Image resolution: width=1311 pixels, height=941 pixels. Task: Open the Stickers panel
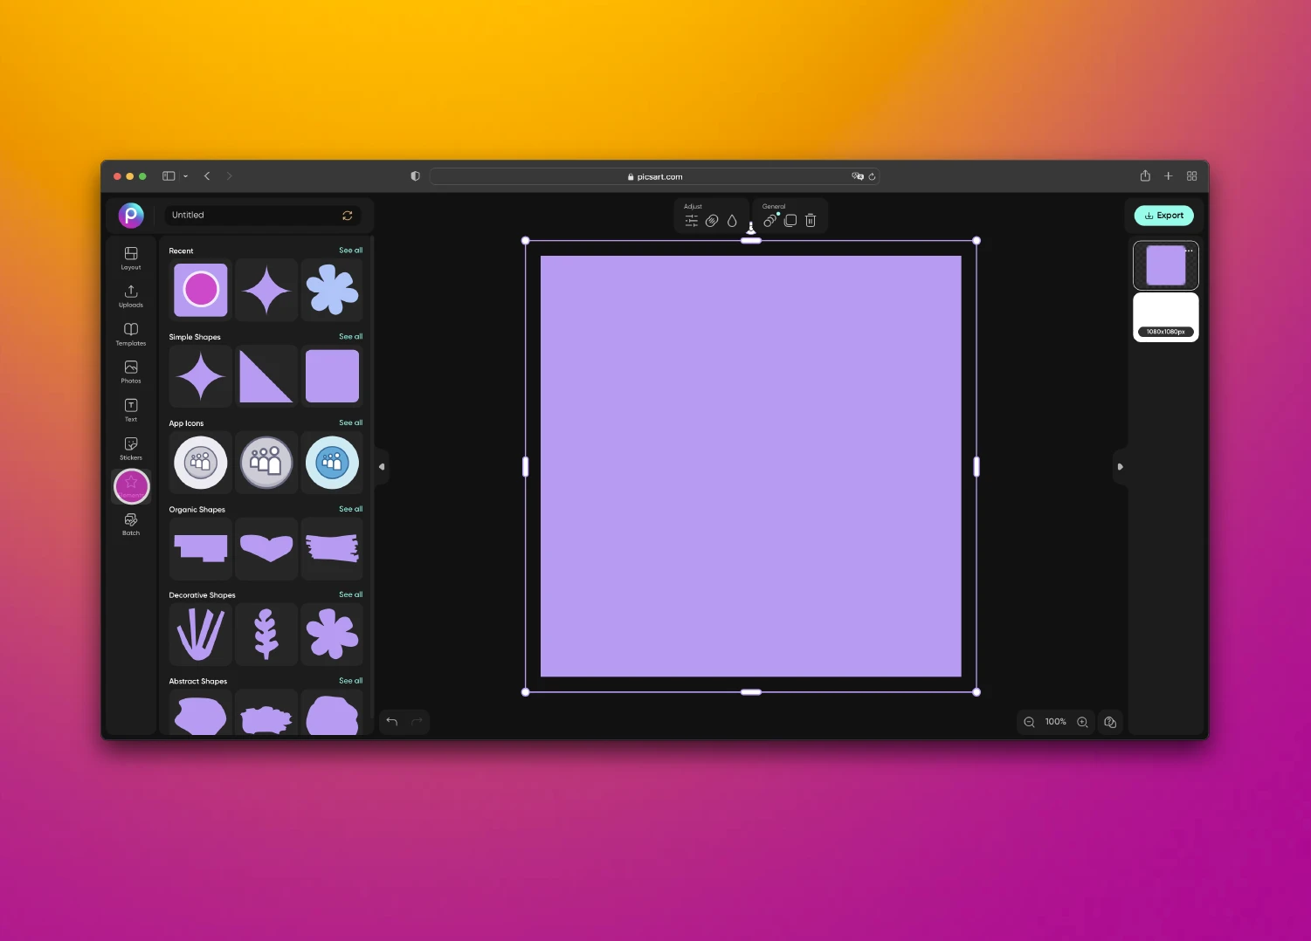click(130, 447)
